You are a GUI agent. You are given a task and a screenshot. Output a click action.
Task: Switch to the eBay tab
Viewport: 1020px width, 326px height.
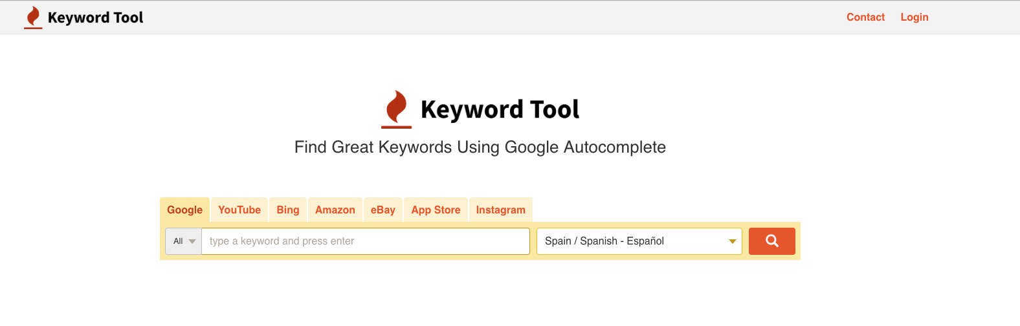(x=383, y=210)
